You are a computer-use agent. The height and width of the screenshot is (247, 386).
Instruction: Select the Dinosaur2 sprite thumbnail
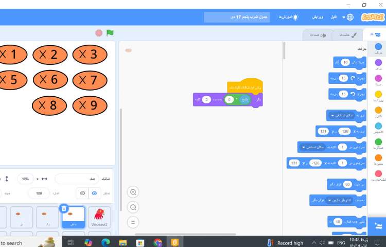tap(99, 217)
